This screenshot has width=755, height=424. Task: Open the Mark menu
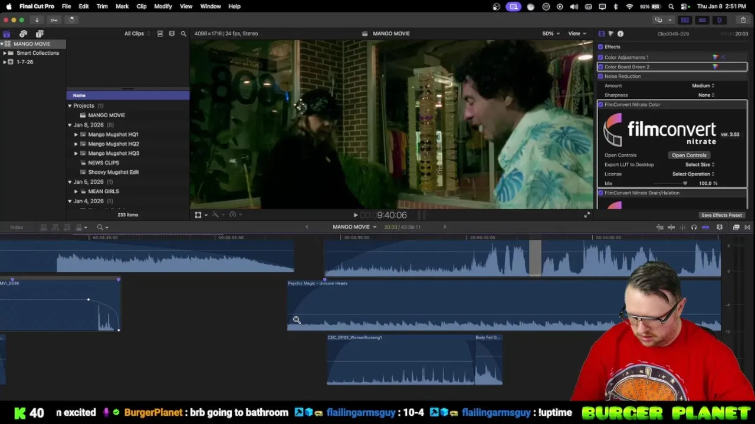click(122, 6)
